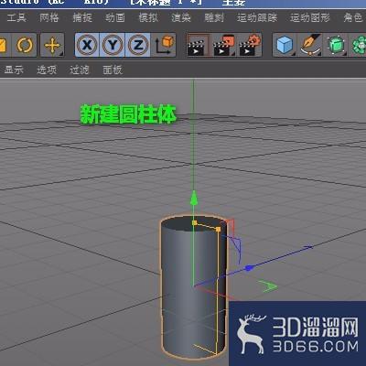Open the viewport 显示 menu
The image size is (366, 366).
click(14, 70)
